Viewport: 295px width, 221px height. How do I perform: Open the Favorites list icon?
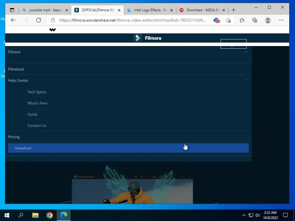[x=242, y=20]
